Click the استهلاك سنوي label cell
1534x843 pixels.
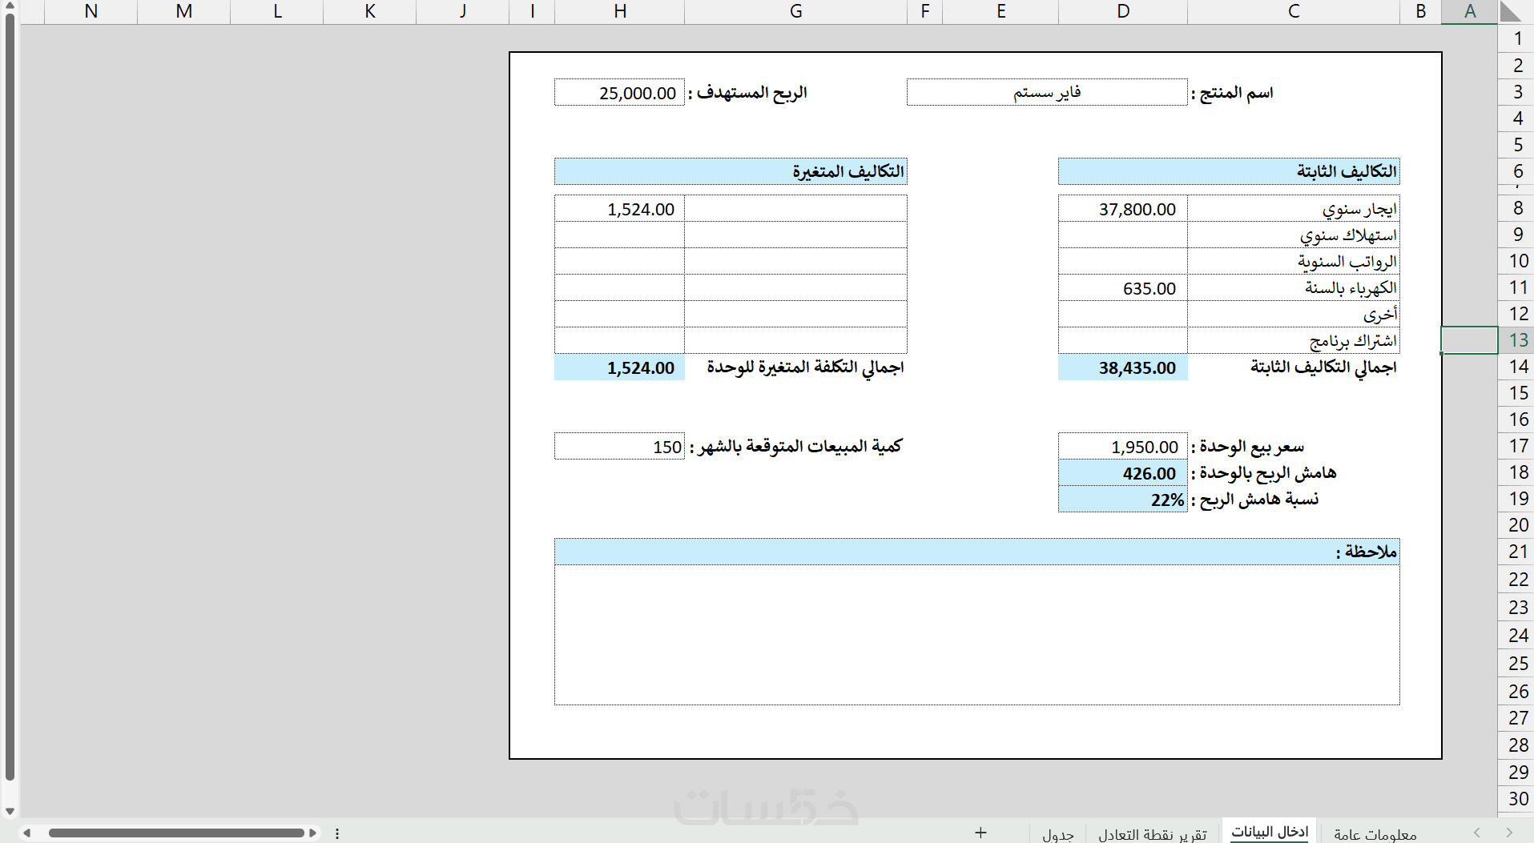(x=1294, y=235)
